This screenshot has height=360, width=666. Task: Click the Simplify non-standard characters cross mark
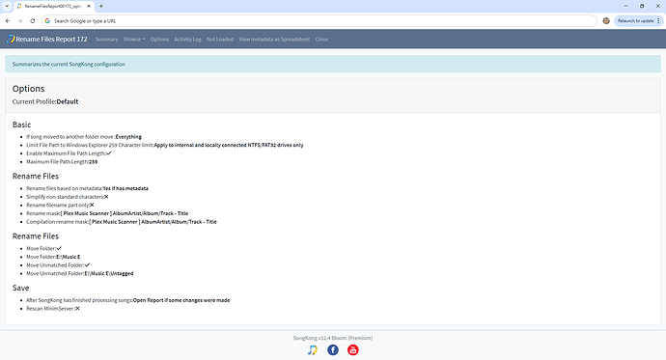point(106,197)
